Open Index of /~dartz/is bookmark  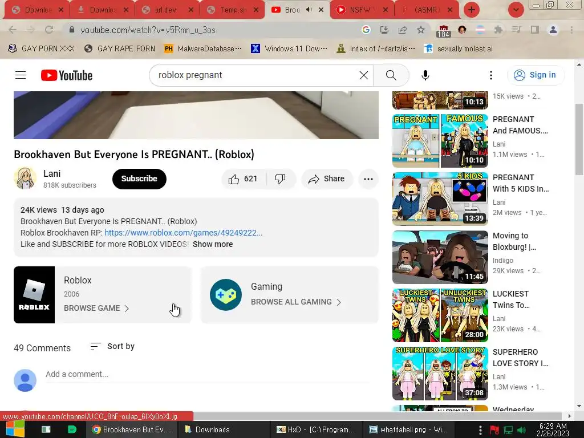[376, 48]
